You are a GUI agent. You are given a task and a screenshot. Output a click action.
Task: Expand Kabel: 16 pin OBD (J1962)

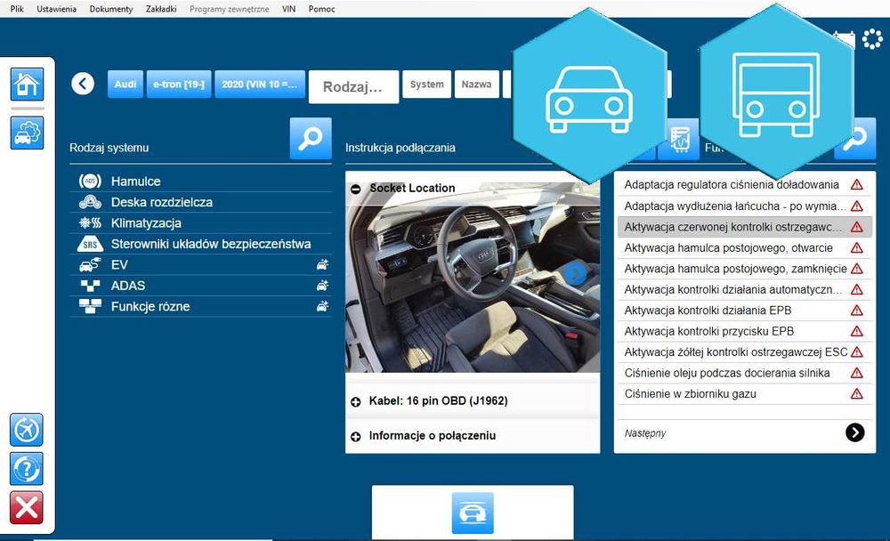(356, 402)
